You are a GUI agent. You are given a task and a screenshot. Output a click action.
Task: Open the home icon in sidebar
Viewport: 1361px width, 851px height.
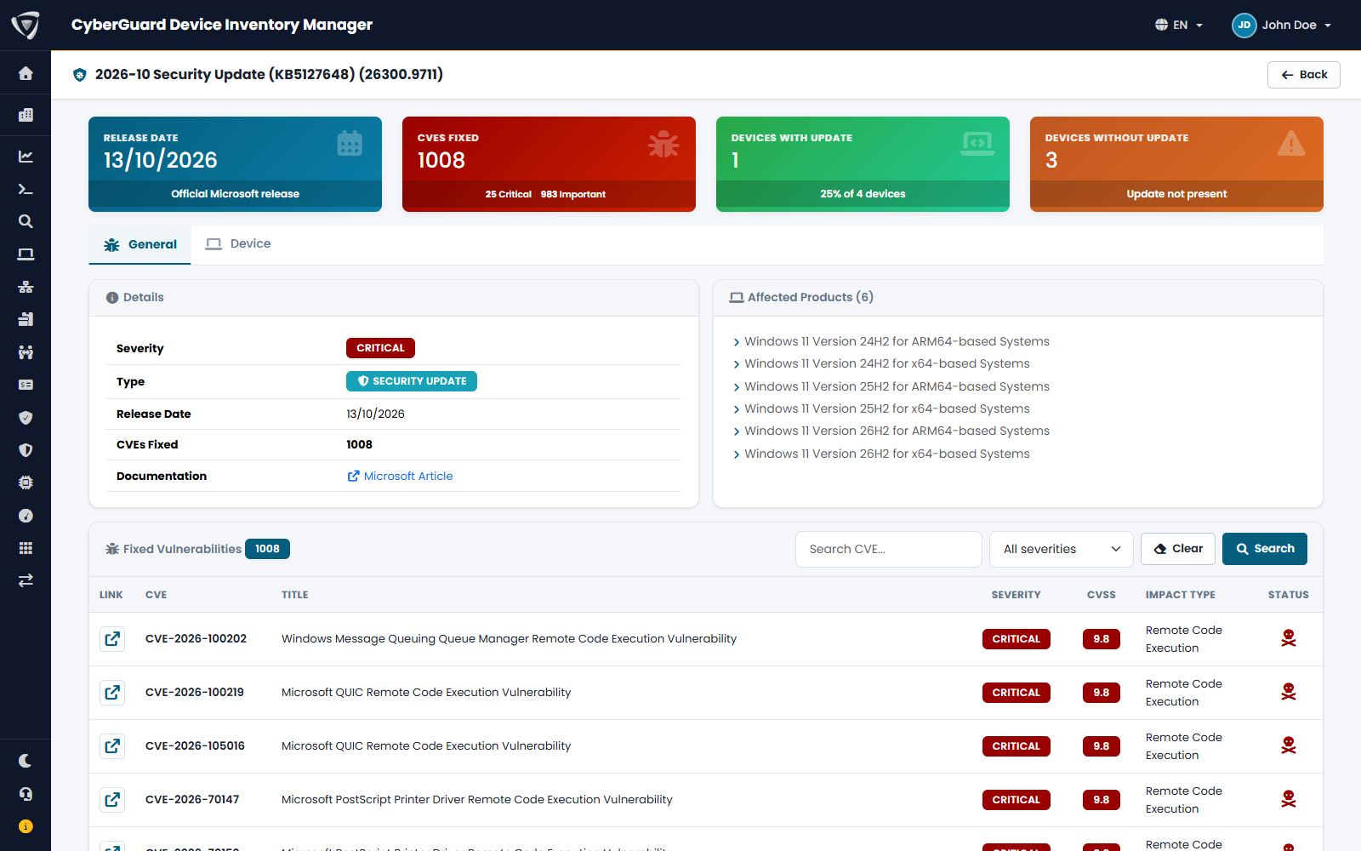tap(26, 73)
